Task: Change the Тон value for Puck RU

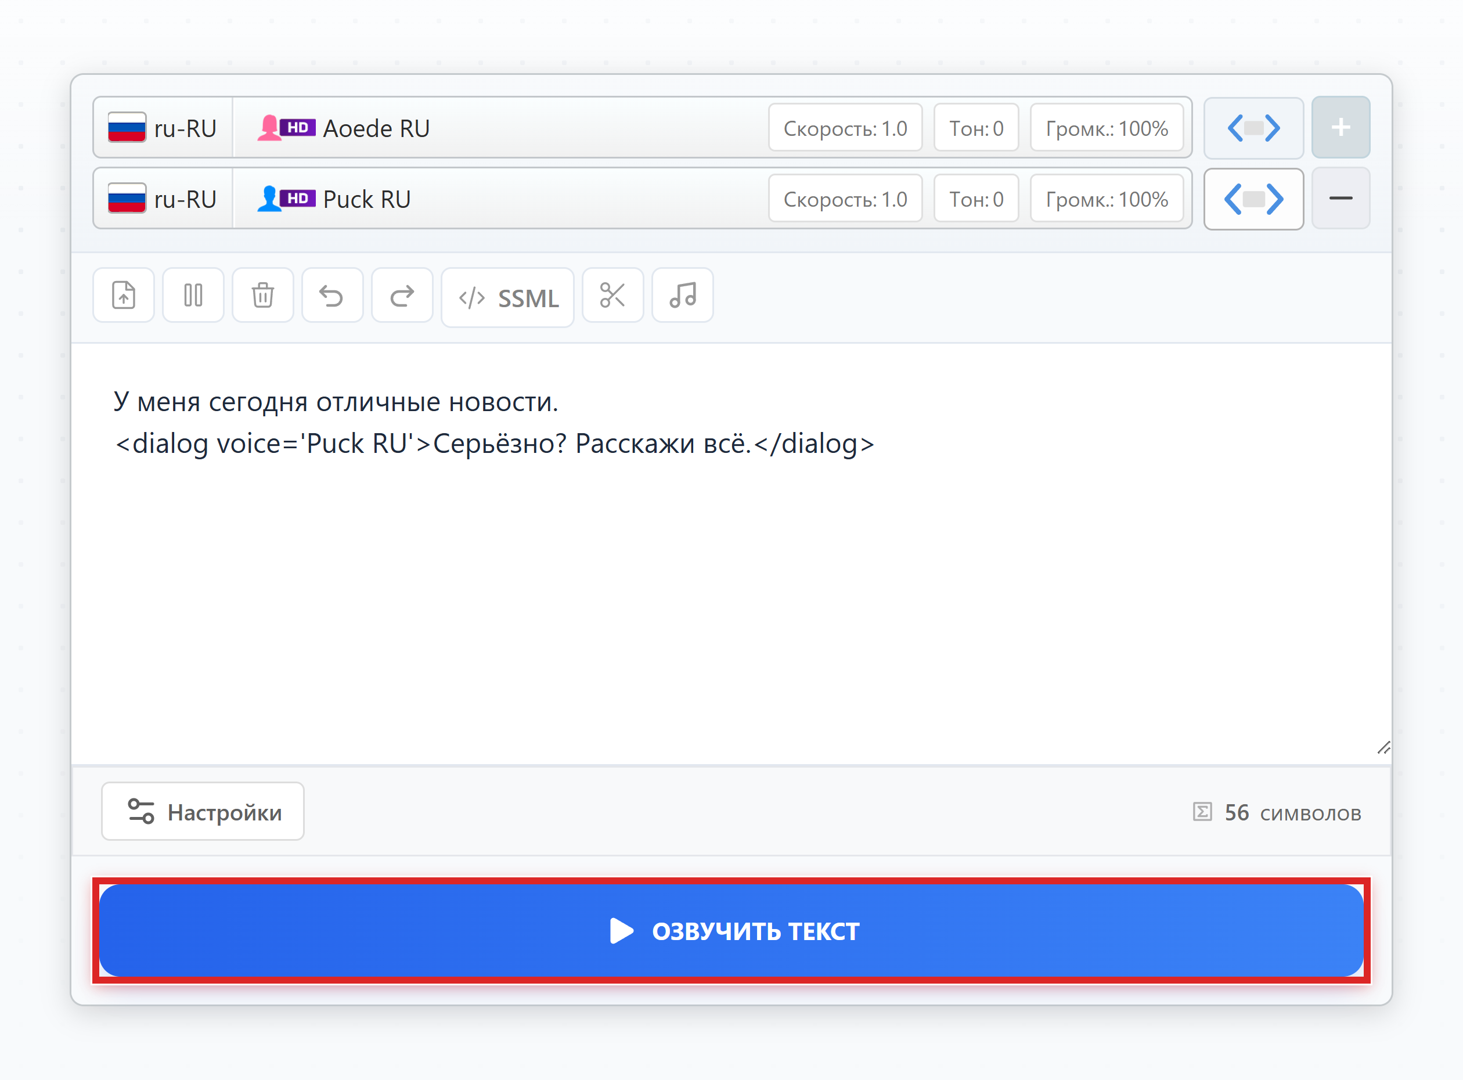Action: coord(976,199)
